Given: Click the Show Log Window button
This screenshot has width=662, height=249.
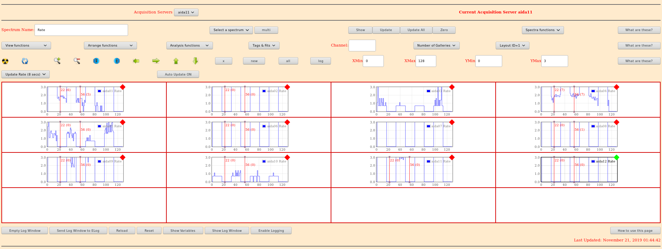Looking at the screenshot, I should [x=227, y=231].
